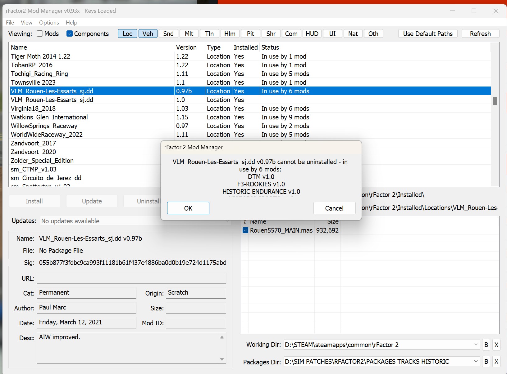
Task: Toggle the Pit filter button
Action: pyautogui.click(x=250, y=33)
